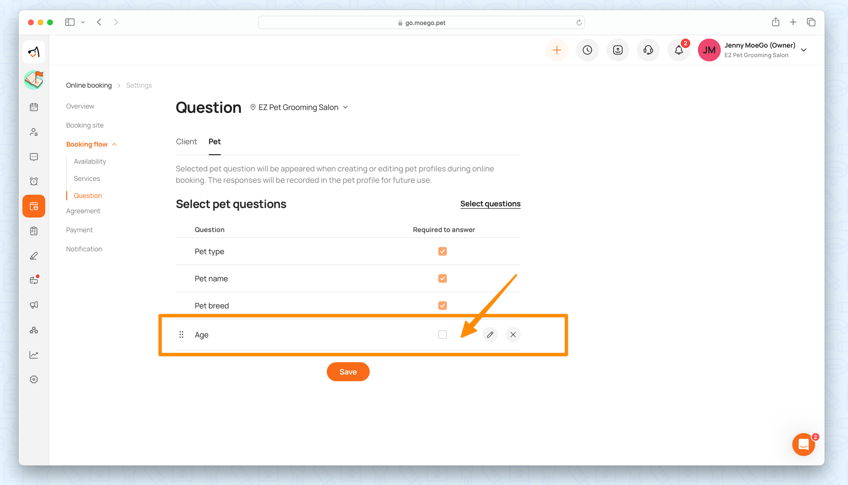Open Agreement in settings menu
Viewport: 848px width, 485px height.
click(83, 211)
